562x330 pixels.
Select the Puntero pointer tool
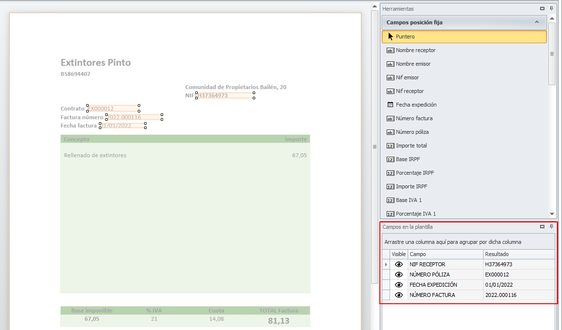pos(405,37)
